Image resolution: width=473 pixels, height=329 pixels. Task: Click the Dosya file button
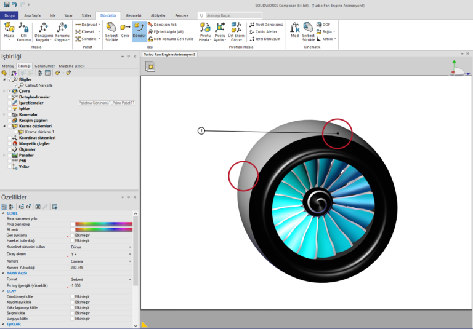click(x=10, y=15)
